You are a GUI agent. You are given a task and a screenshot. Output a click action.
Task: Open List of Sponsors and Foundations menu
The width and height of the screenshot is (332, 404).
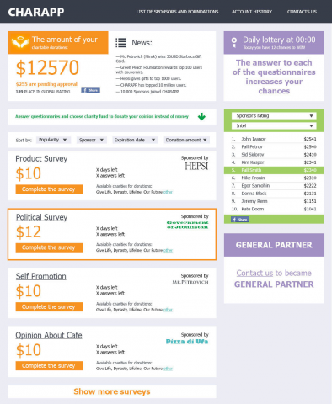(177, 12)
